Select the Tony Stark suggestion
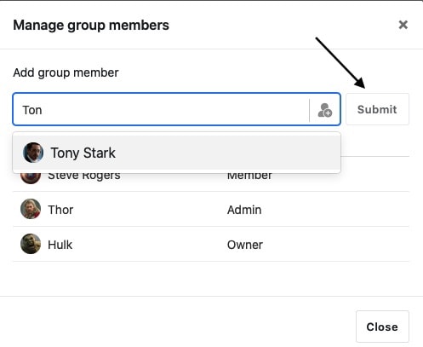 [176, 153]
